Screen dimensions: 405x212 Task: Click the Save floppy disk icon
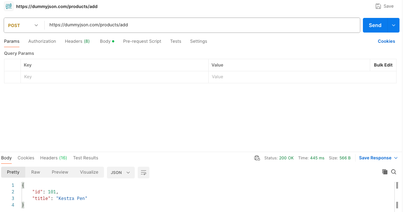tap(378, 6)
